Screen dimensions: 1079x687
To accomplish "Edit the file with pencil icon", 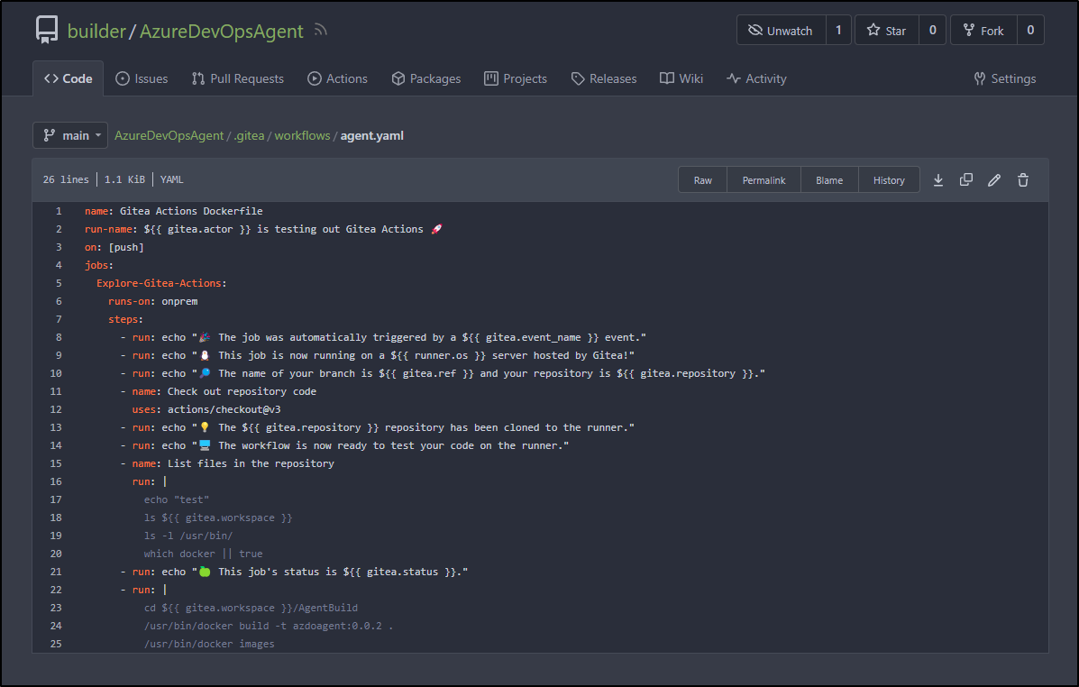I will click(994, 179).
